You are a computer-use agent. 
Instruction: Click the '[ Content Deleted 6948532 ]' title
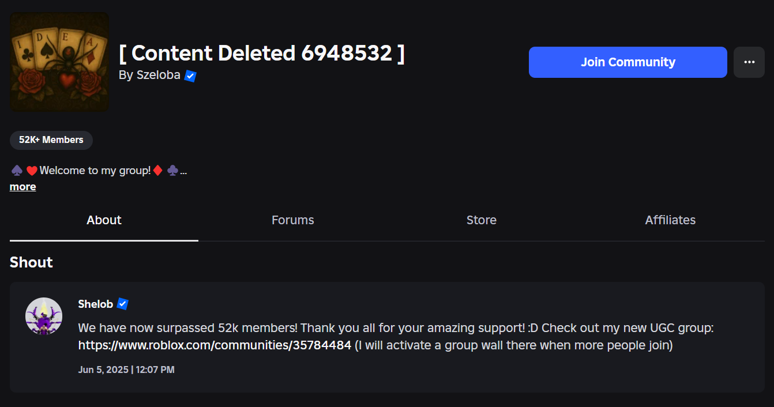click(262, 53)
